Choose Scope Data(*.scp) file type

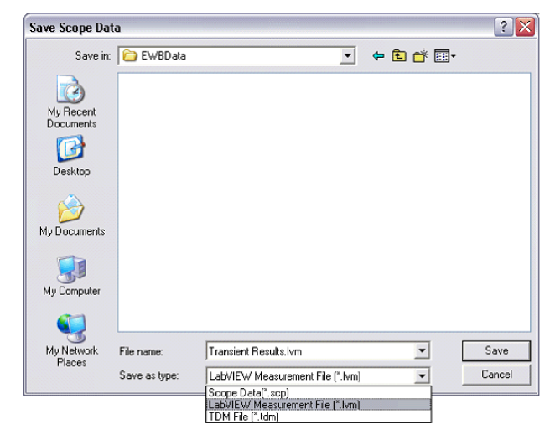[319, 392]
